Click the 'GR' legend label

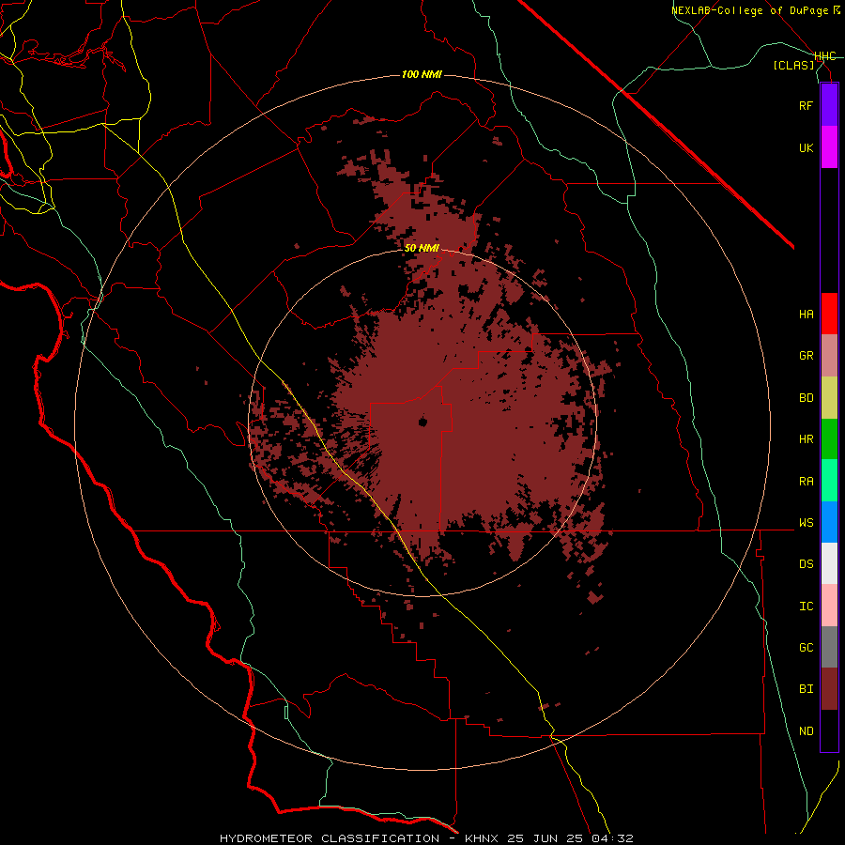coord(806,356)
